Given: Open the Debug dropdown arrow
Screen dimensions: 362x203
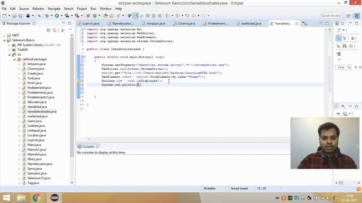Looking at the screenshot, I should [51, 16].
